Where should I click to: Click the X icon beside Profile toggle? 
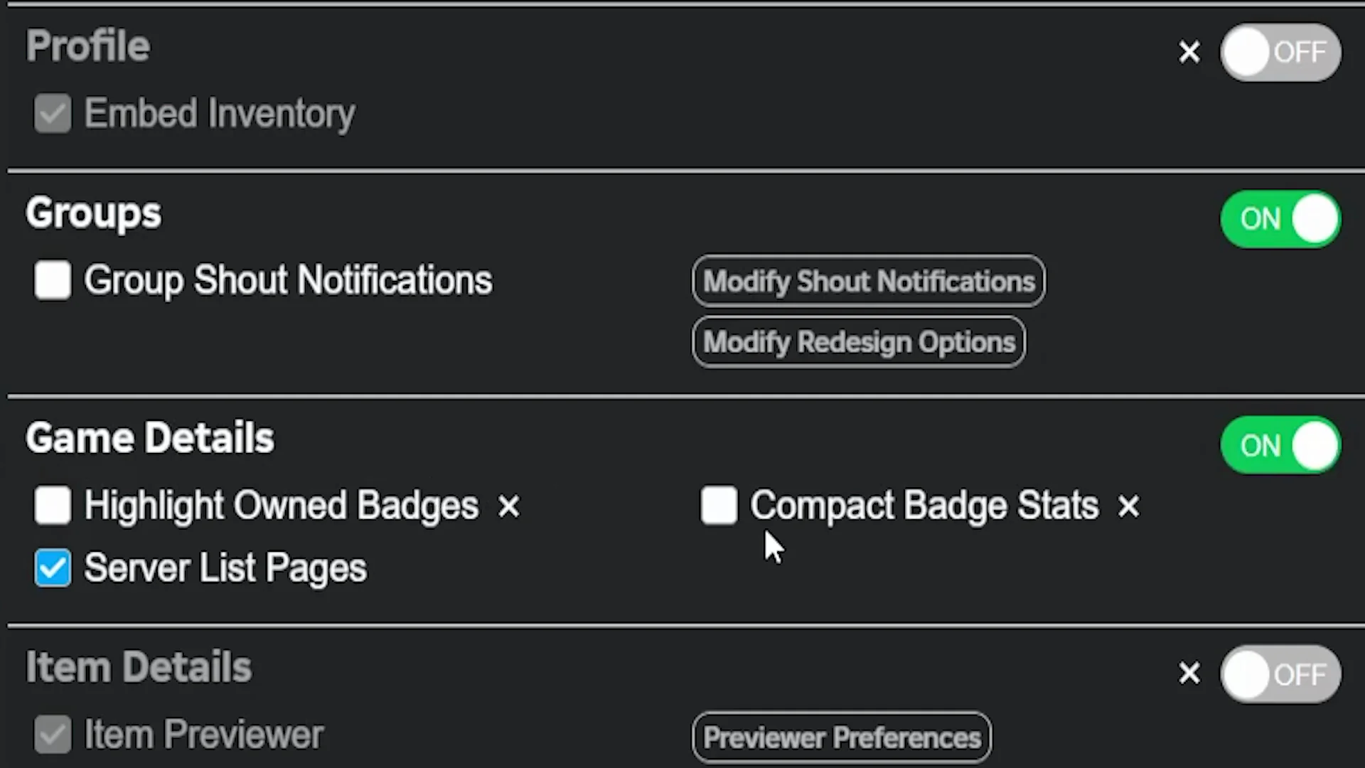coord(1189,52)
